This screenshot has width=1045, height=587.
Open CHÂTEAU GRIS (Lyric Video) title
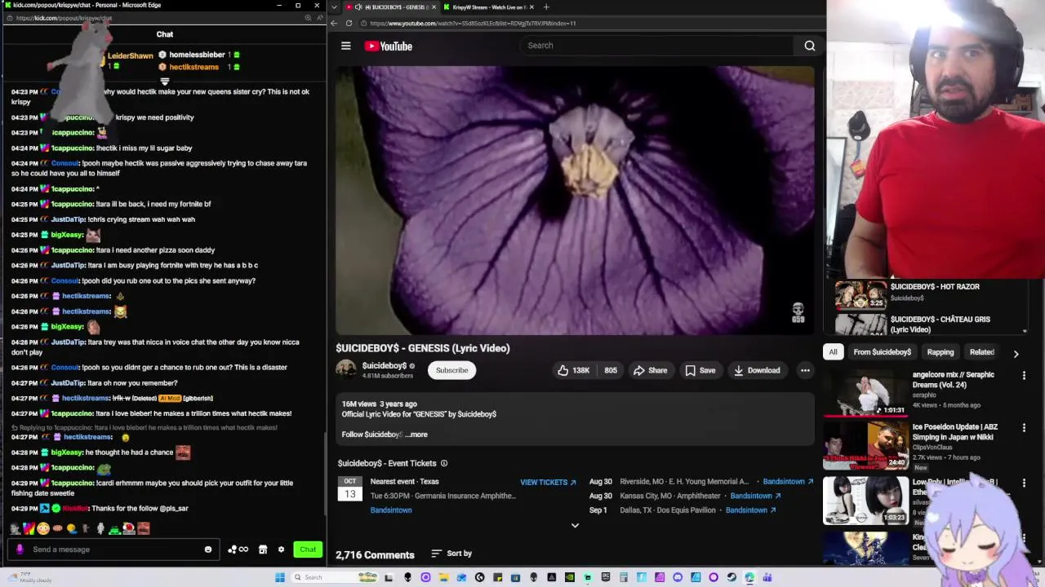point(940,324)
